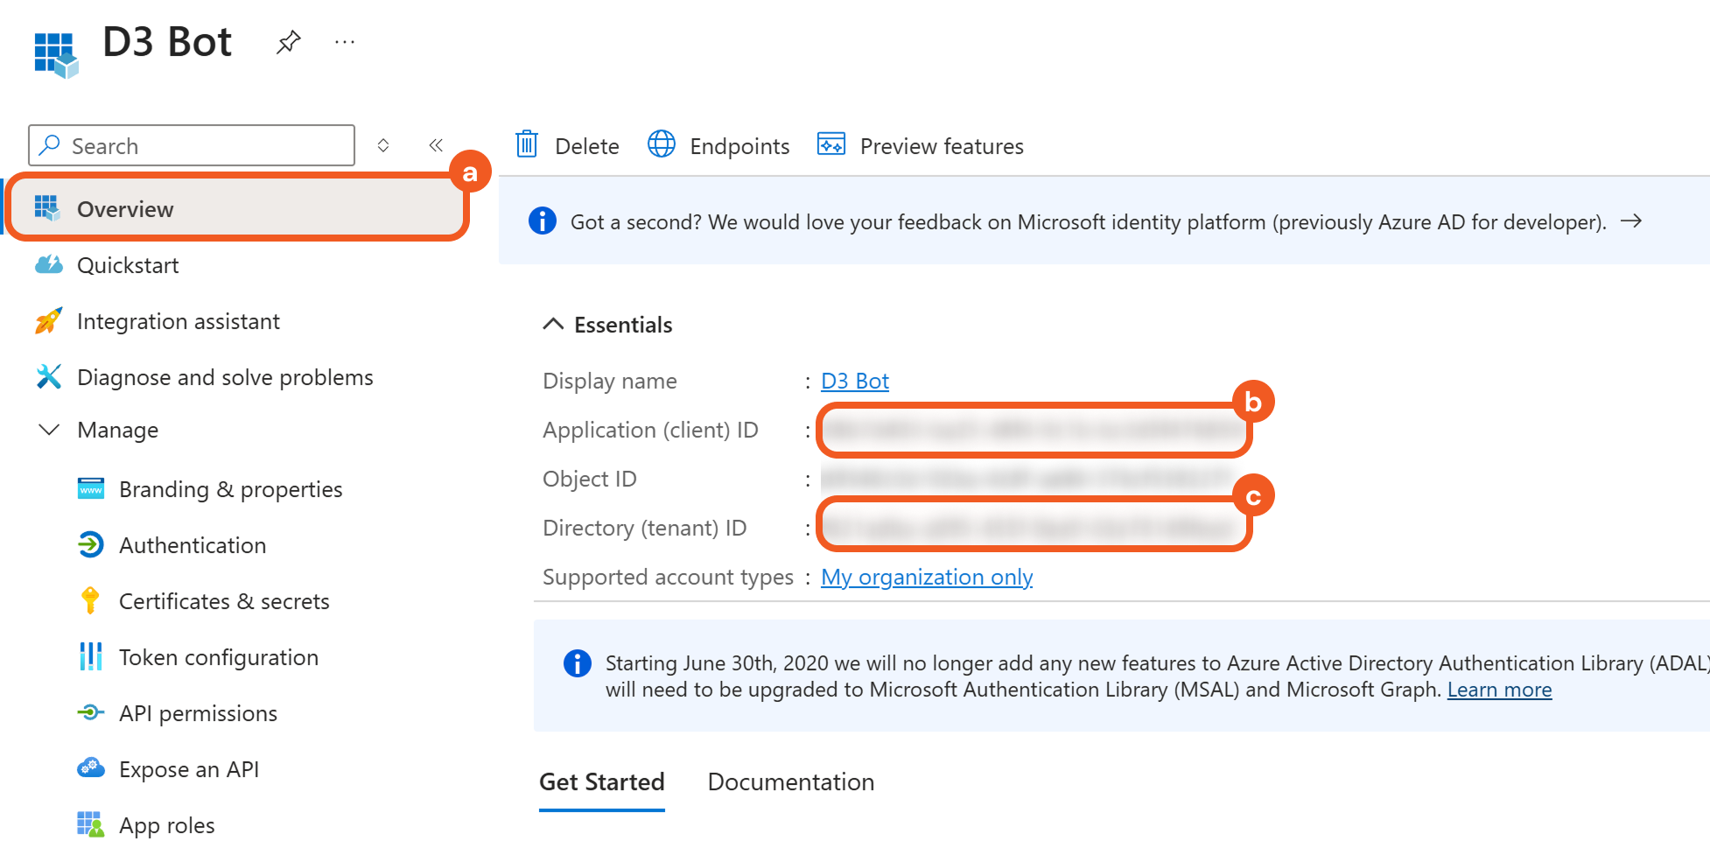Open Diagnose and solve problems
Screen dimensions: 1710x855
pyautogui.click(x=225, y=377)
